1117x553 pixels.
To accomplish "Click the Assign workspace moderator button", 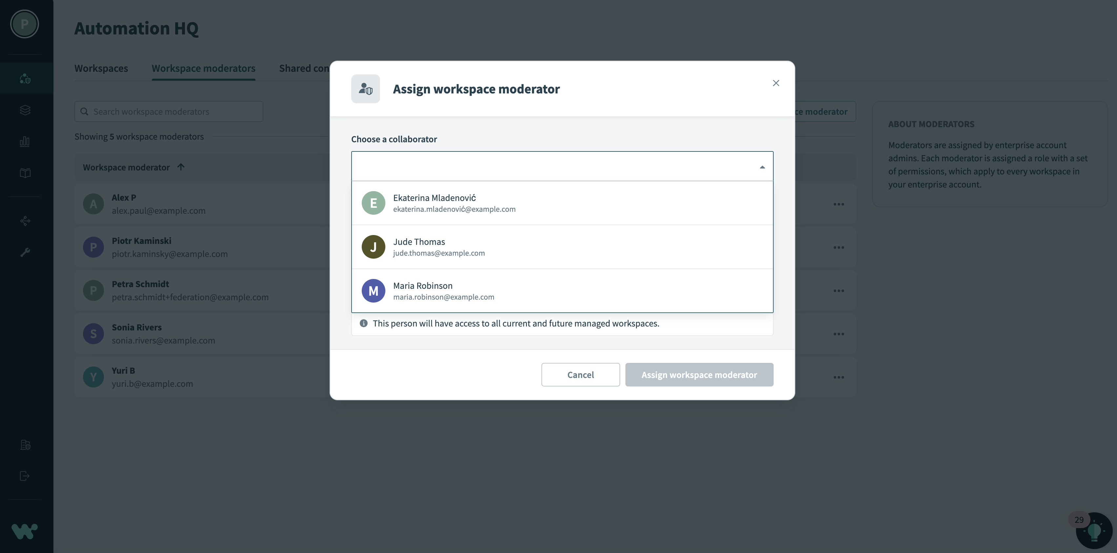I will [x=699, y=374].
